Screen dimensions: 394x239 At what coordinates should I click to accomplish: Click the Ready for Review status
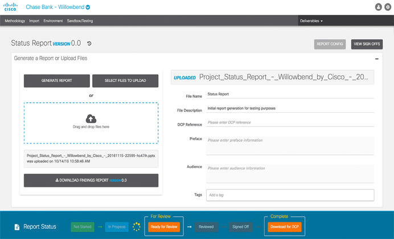(164, 226)
